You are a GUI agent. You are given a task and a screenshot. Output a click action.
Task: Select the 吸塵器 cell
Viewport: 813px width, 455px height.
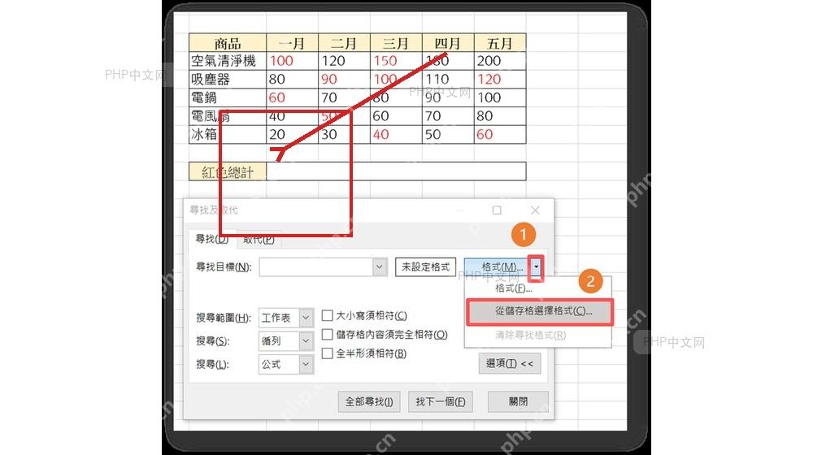pyautogui.click(x=228, y=79)
